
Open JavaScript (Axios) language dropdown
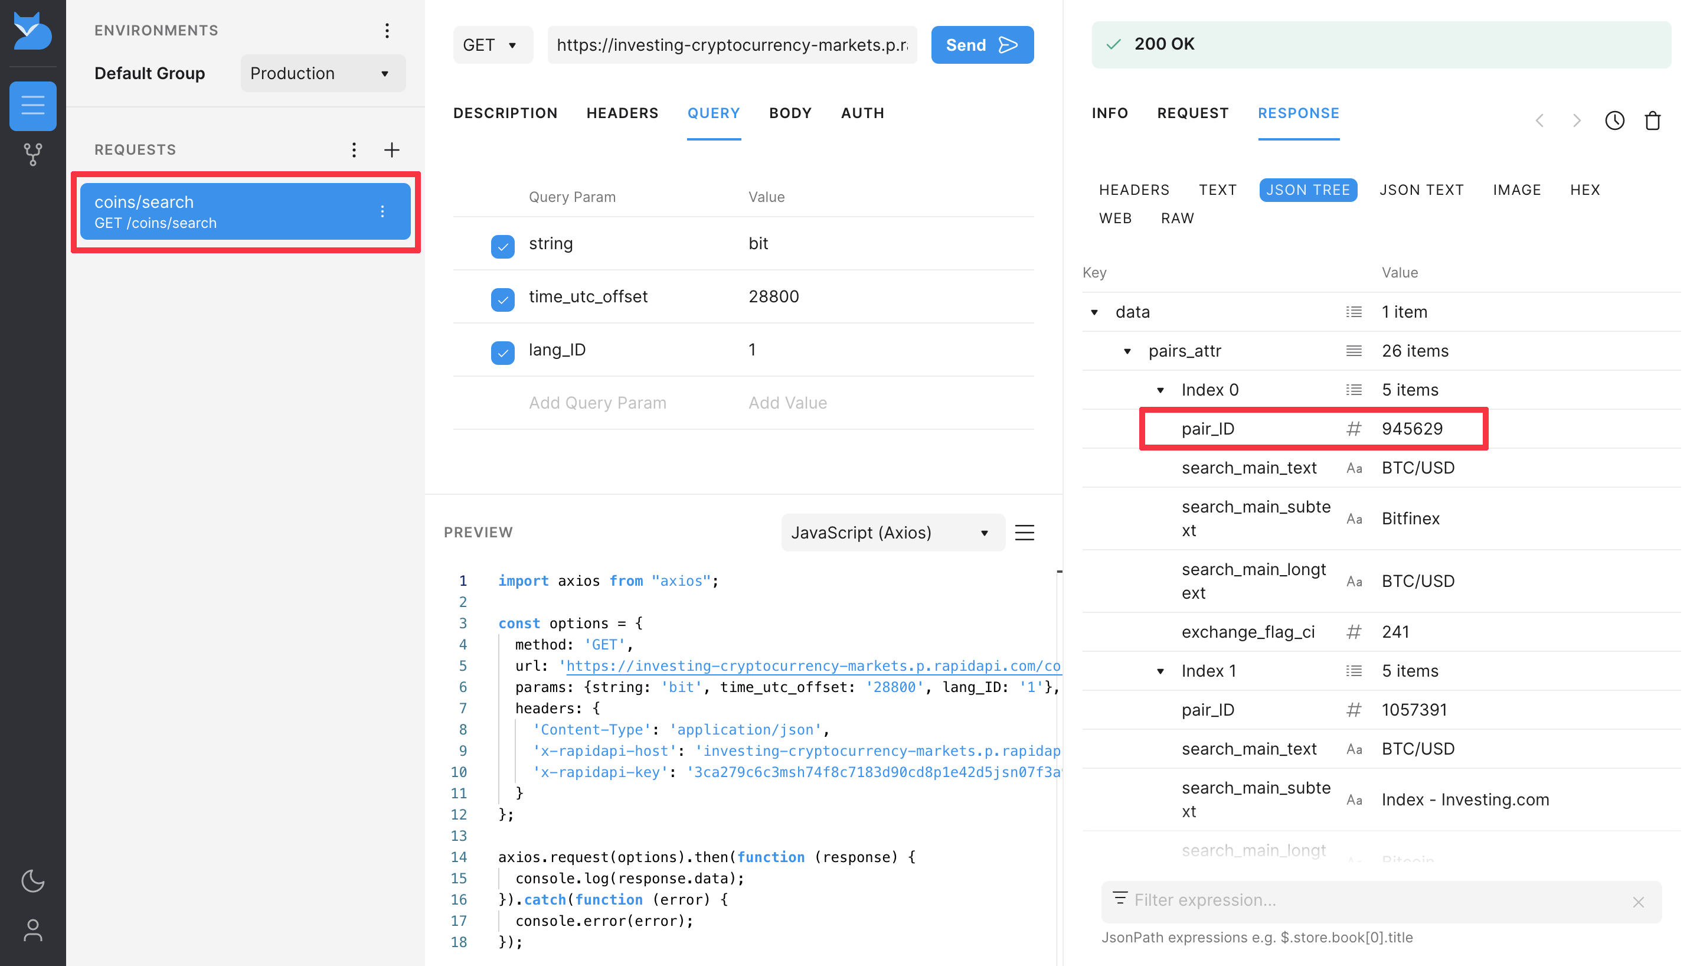click(x=892, y=533)
